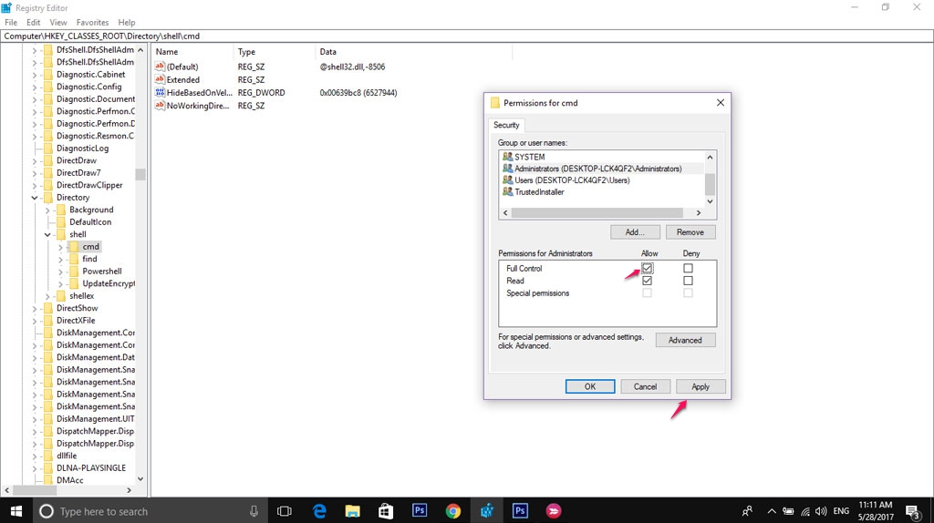
Task: Select the HideBasedOnVelocityId DWORD value icon
Action: [159, 93]
